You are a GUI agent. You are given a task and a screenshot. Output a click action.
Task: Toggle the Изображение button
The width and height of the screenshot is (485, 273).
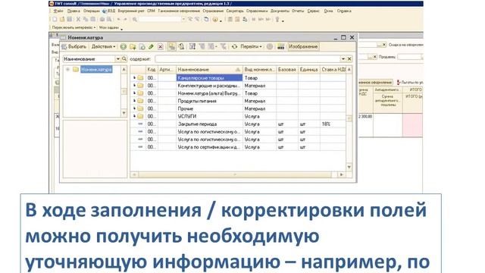pos(303,47)
